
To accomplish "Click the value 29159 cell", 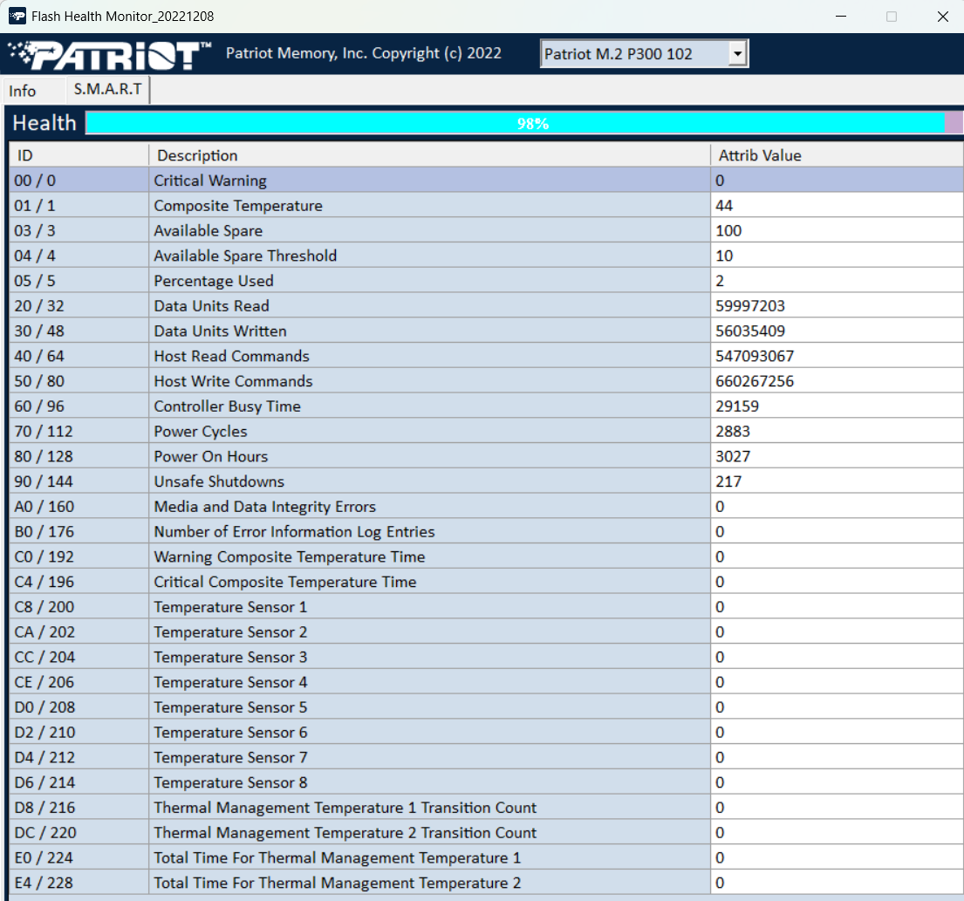I will click(x=837, y=406).
